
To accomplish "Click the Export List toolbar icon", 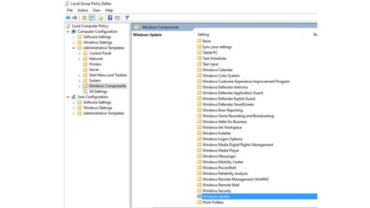I will coord(101,18).
